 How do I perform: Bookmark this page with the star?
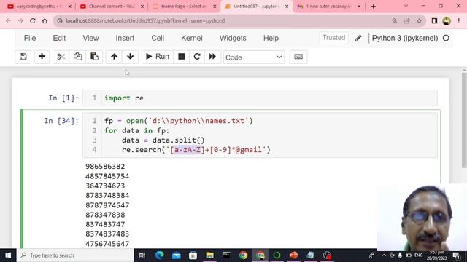tap(419, 21)
